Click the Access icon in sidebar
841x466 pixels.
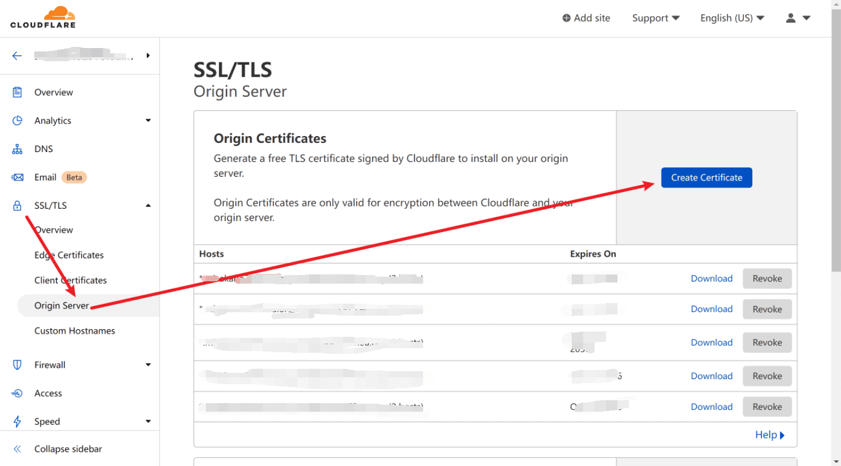17,393
